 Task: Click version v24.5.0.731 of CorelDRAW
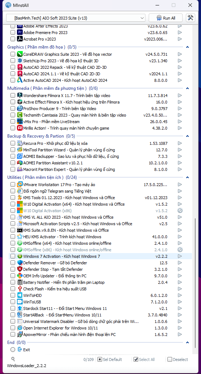pyautogui.click(x=157, y=54)
